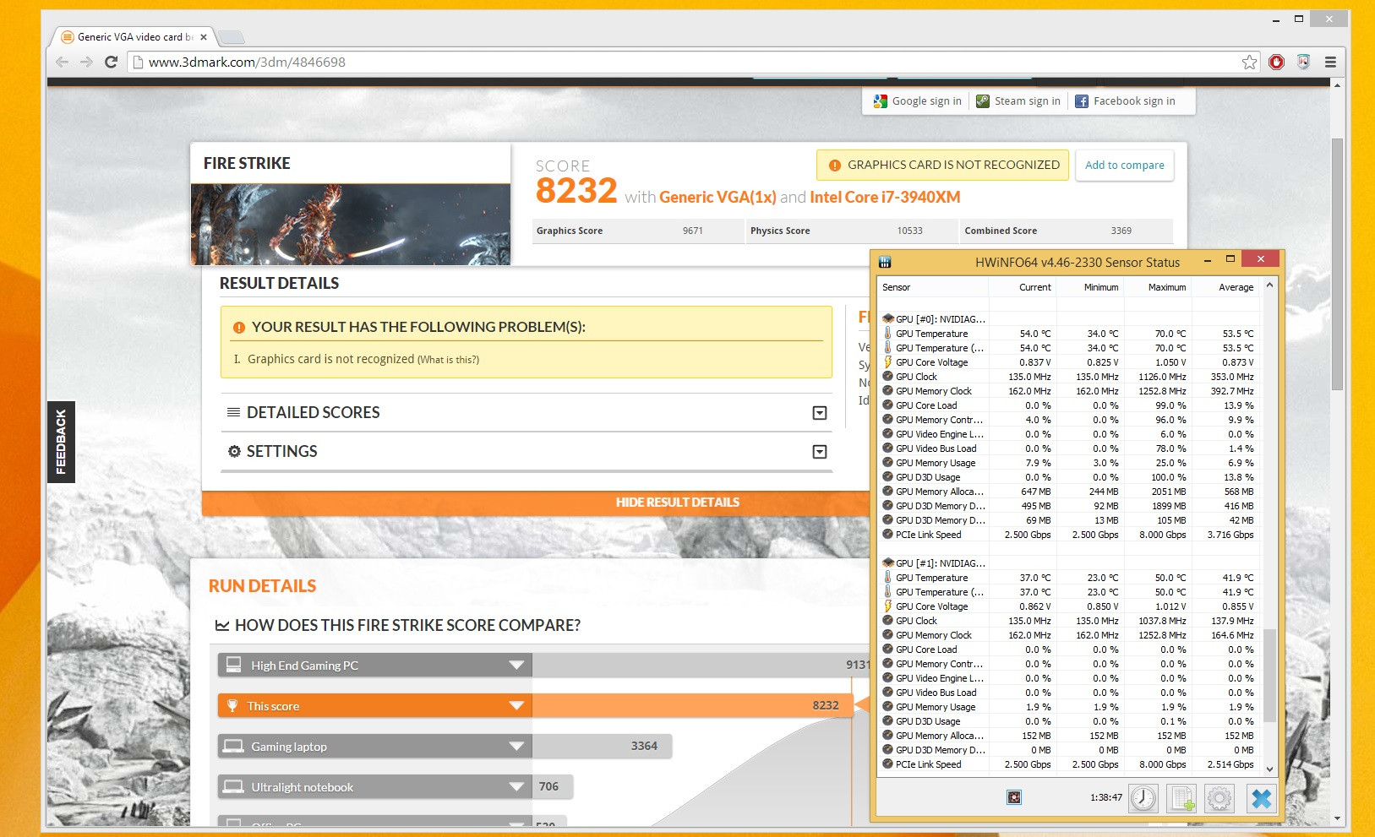Expand Settings section arrow

[x=820, y=452]
